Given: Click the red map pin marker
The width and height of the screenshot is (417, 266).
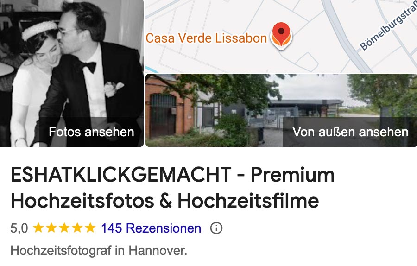Looking at the screenshot, I should [x=281, y=36].
